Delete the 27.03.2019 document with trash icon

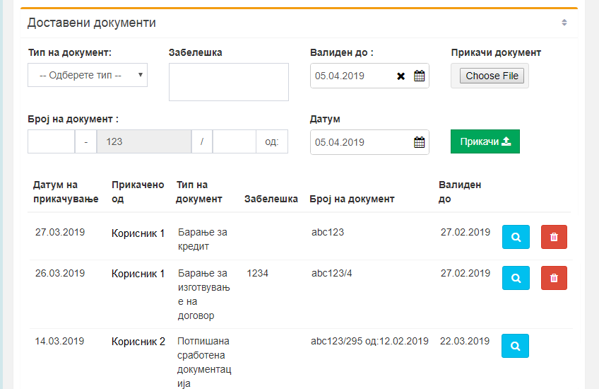pos(554,237)
